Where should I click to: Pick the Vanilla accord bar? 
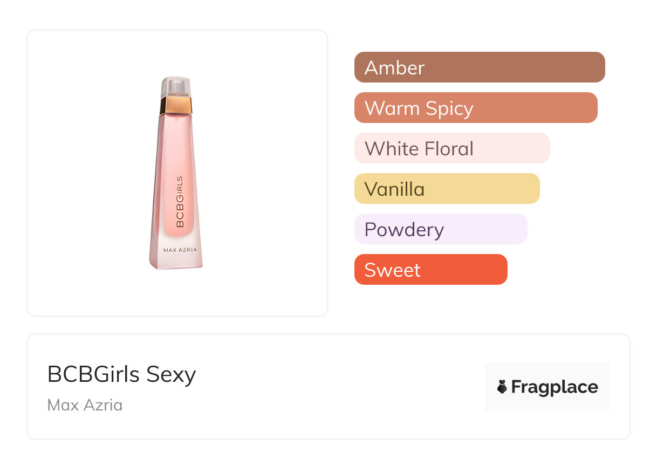pos(447,189)
